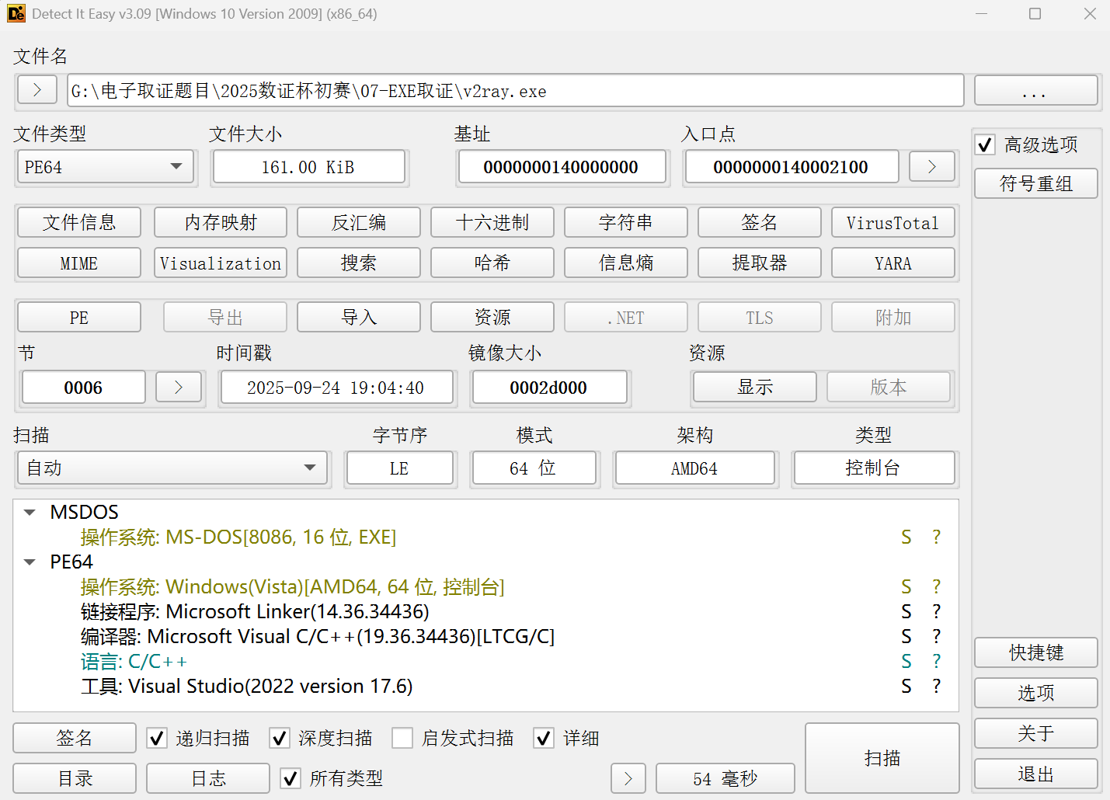The width and height of the screenshot is (1110, 800).
Task: Uncheck the 高级选项 checkbox
Action: click(x=985, y=145)
